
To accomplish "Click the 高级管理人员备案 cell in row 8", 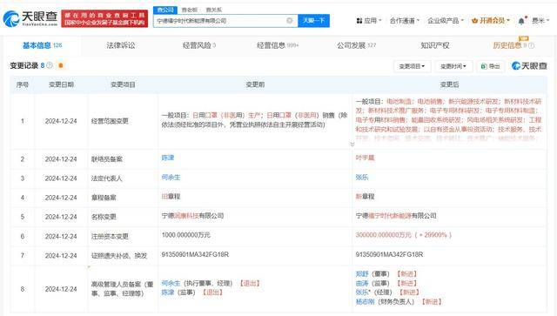I will [122, 289].
